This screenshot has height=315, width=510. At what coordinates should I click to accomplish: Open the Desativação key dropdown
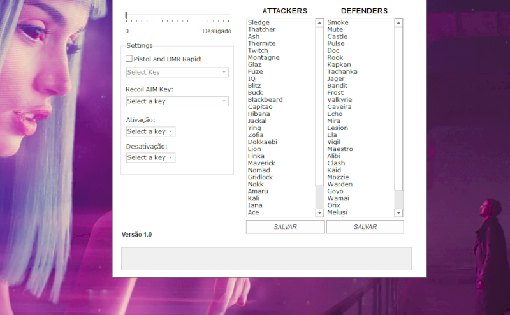coord(150,157)
